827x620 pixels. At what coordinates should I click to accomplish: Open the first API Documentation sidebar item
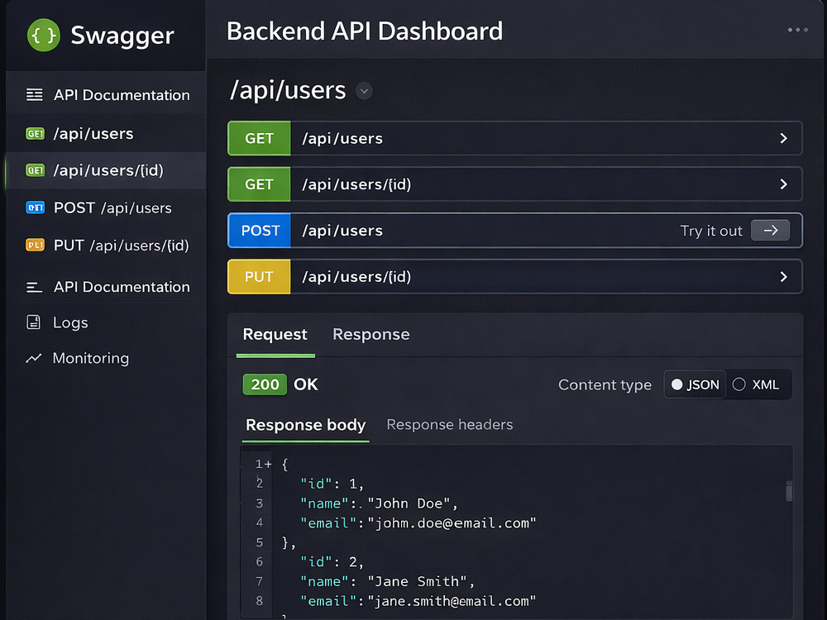click(106, 95)
